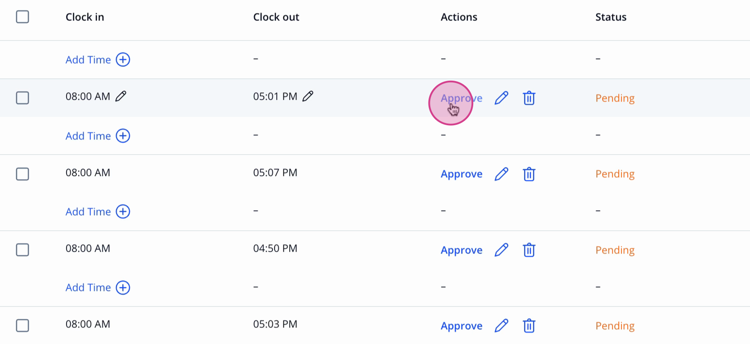
Task: Click the edit pencil for the 05:07 PM entry
Action: 502,174
